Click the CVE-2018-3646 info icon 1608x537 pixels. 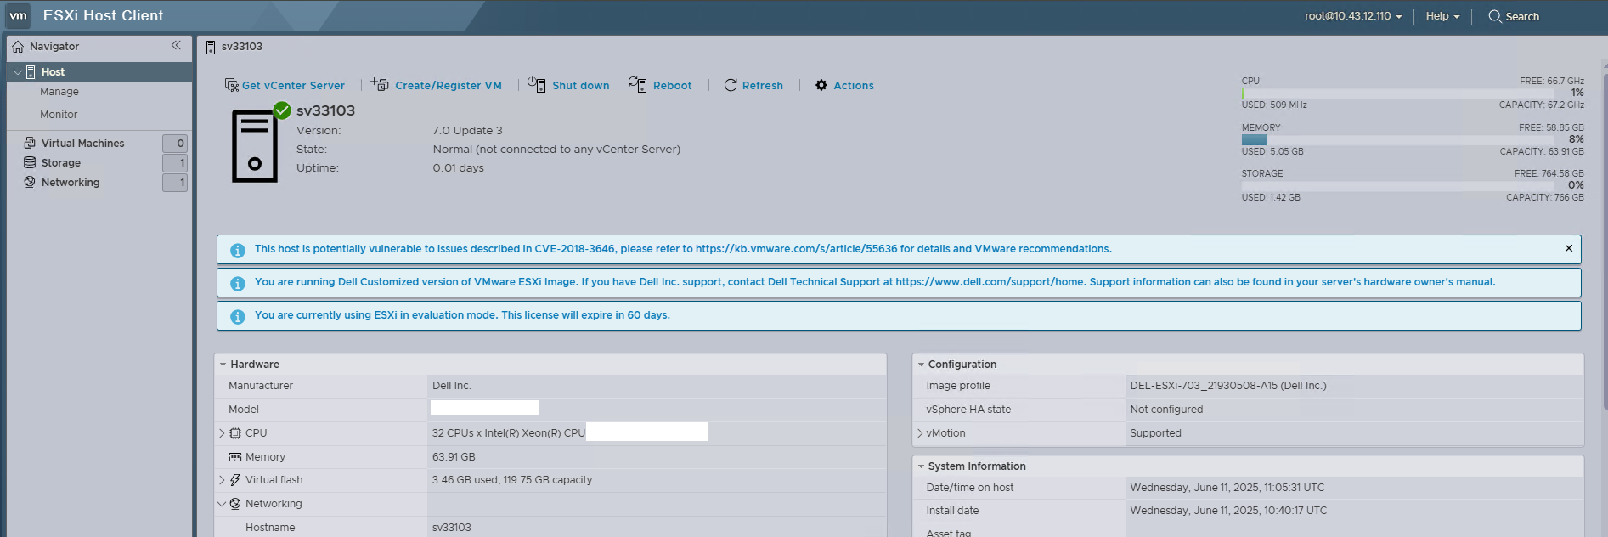pos(238,250)
